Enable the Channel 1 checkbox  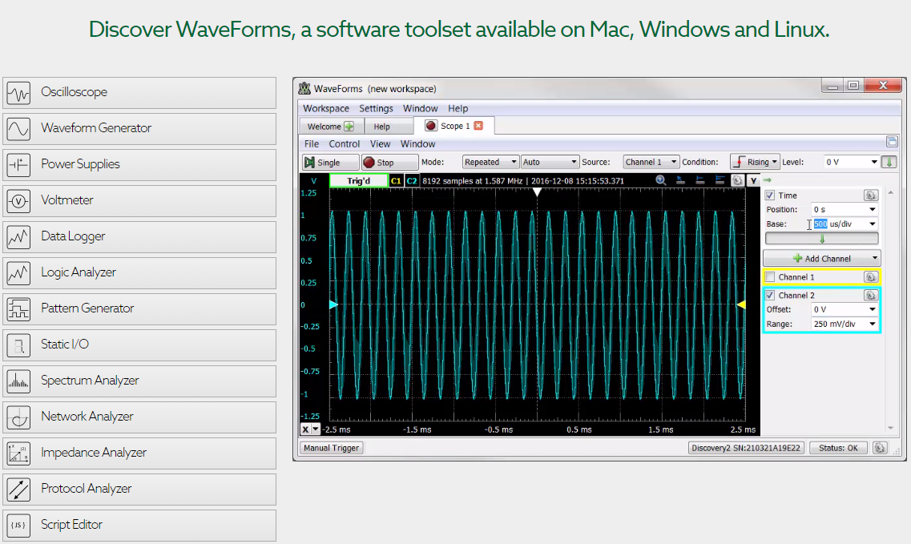(770, 276)
